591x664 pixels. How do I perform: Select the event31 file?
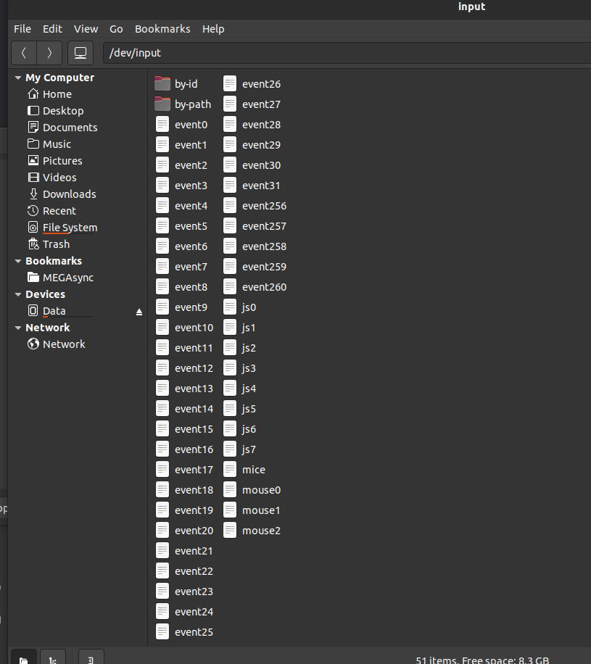pos(252,186)
